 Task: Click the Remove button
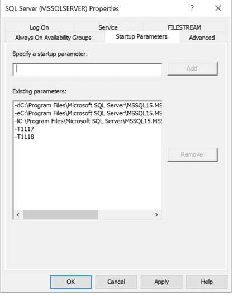tap(192, 154)
